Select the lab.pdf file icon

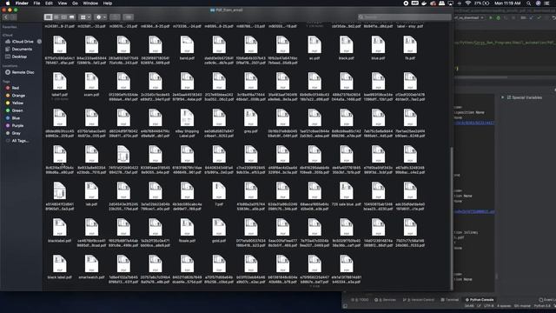tap(91, 190)
